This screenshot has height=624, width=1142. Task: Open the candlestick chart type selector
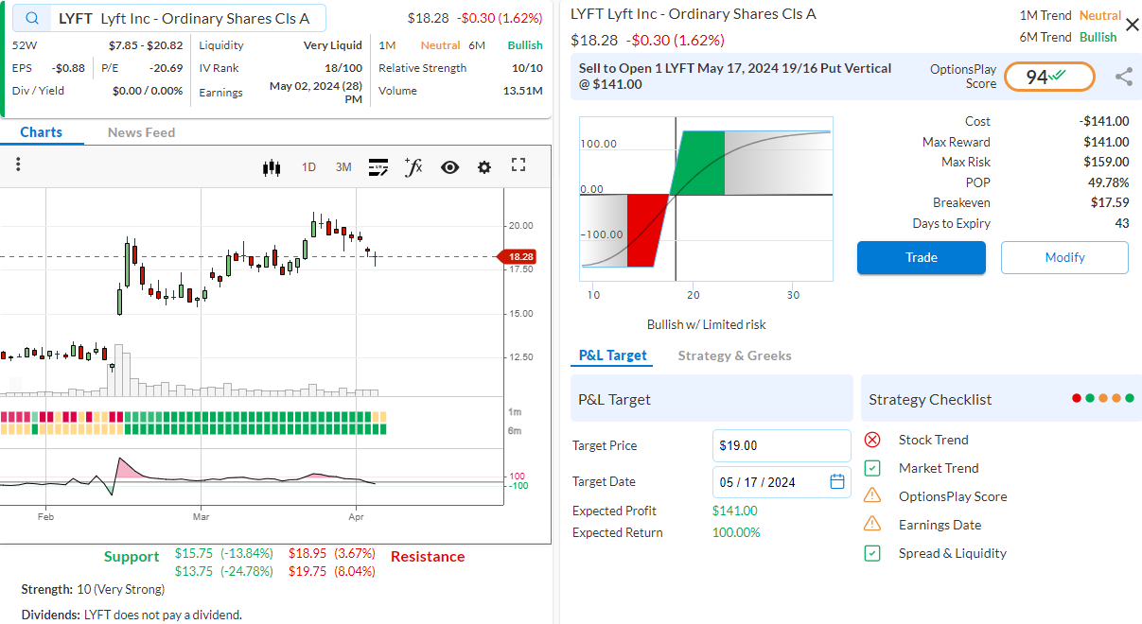click(x=272, y=167)
